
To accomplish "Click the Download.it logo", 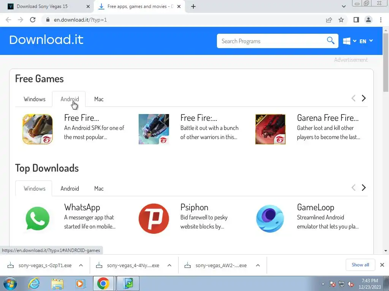I will [46, 40].
